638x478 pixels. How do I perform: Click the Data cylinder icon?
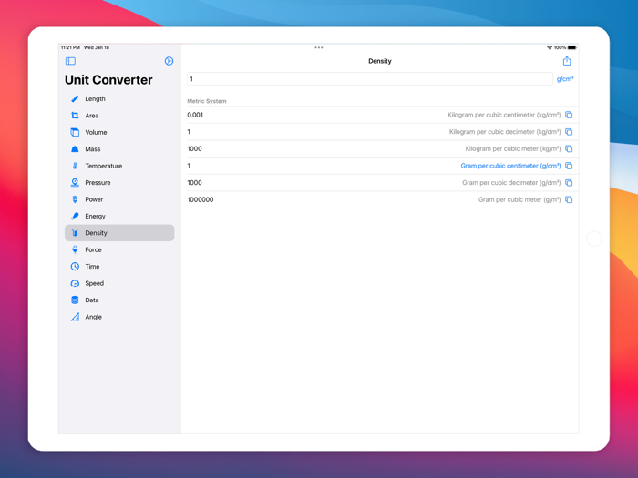point(75,300)
